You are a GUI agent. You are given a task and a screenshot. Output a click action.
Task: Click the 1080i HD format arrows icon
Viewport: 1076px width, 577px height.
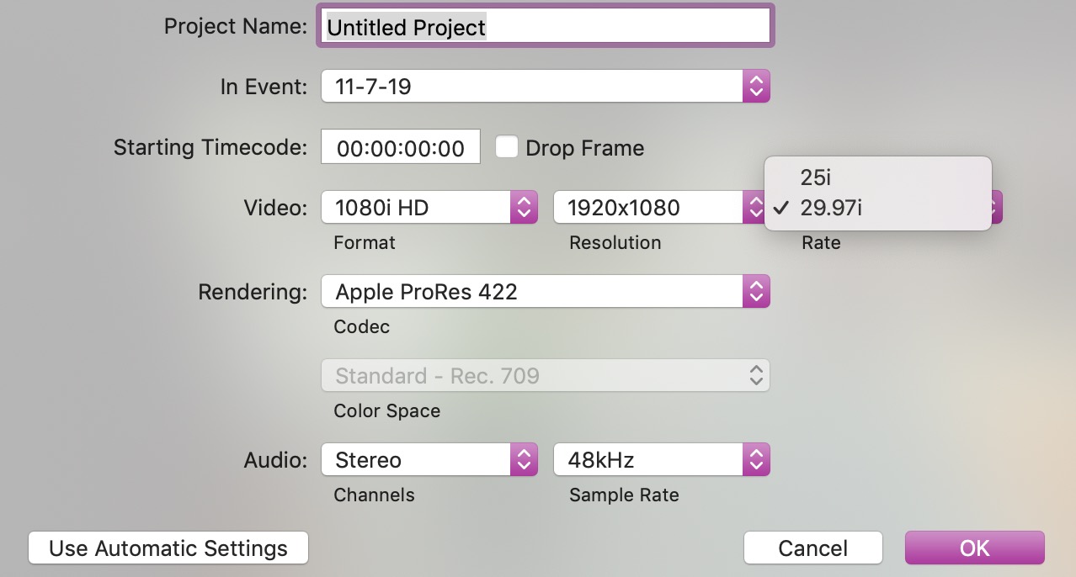[524, 208]
